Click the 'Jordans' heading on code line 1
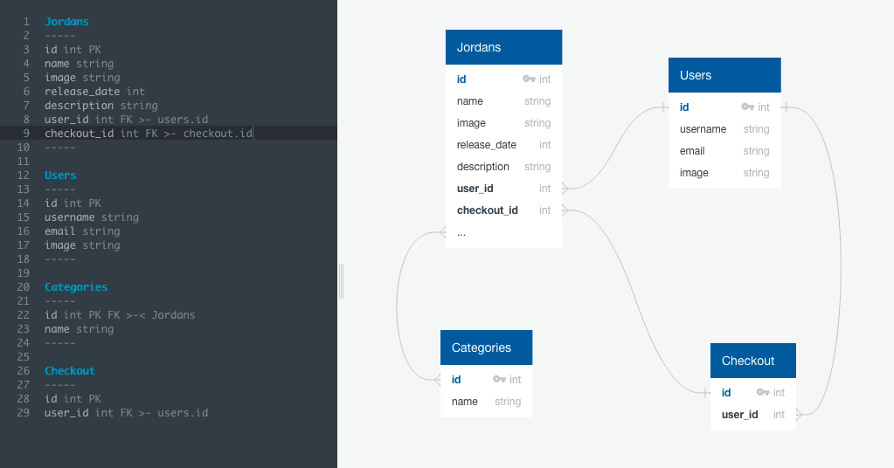 66,22
